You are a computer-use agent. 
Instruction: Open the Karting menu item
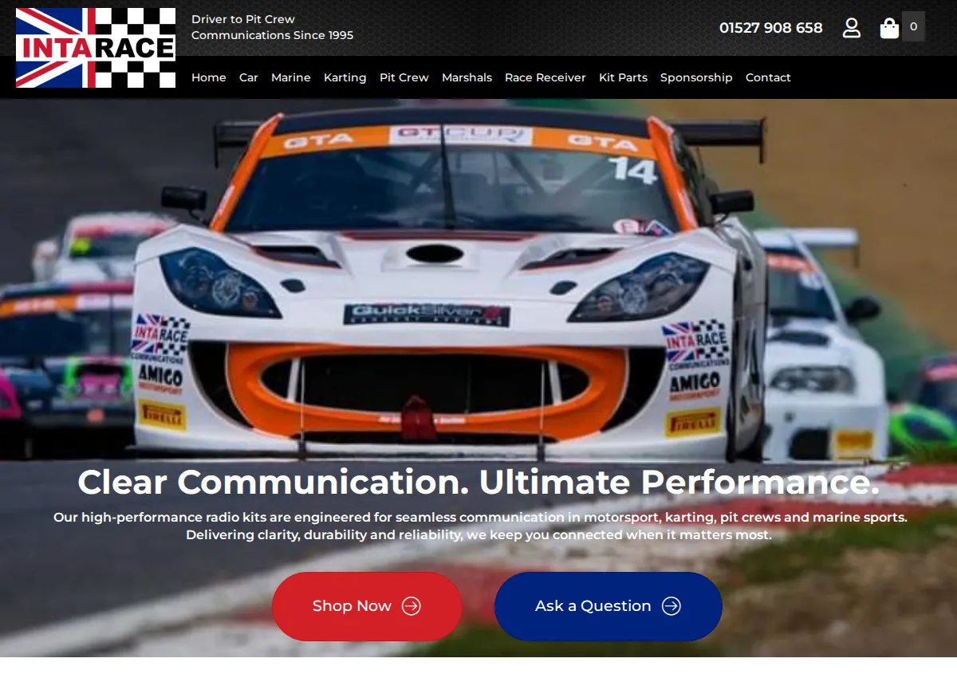pos(345,77)
